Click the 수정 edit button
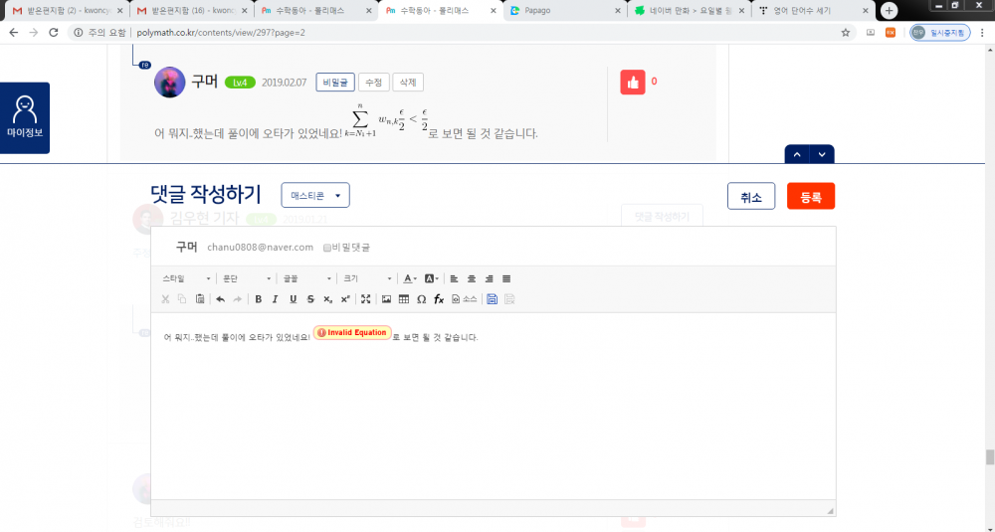 point(374,83)
